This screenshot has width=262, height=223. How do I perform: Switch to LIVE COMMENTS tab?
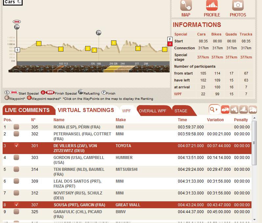pyautogui.click(x=27, y=110)
